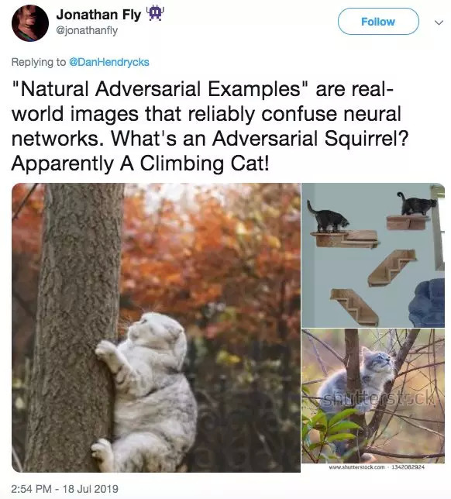Screen dimensions: 451x499
Task: Open the @DanHendrycks mention link
Action: [109, 62]
